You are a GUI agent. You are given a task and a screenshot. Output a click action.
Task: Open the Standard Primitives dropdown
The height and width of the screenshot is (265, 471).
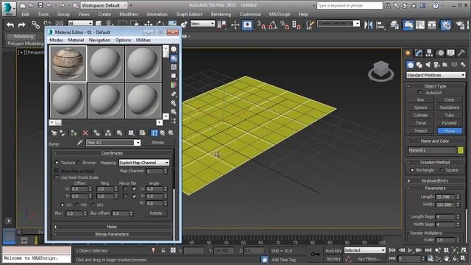tap(436, 75)
